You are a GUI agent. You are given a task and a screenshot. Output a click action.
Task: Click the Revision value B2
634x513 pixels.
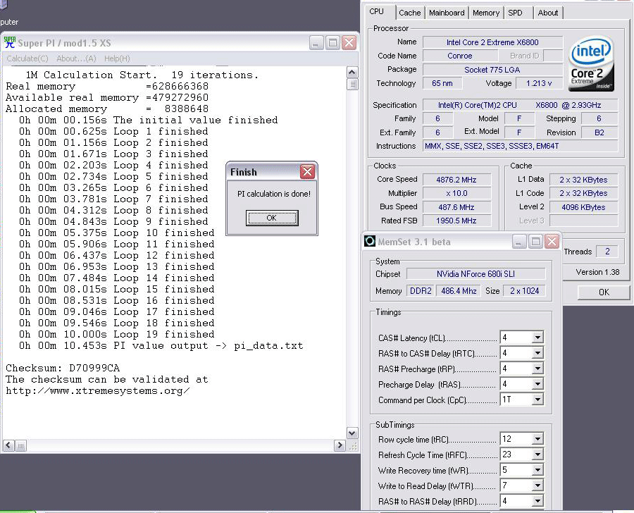[599, 132]
